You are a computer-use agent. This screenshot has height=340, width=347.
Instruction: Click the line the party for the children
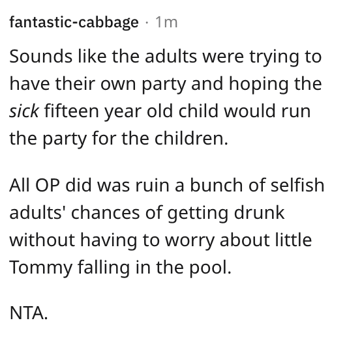tap(119, 139)
